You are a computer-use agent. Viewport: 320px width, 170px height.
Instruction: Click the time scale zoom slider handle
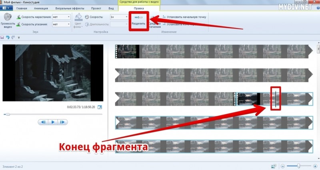pos(298,166)
